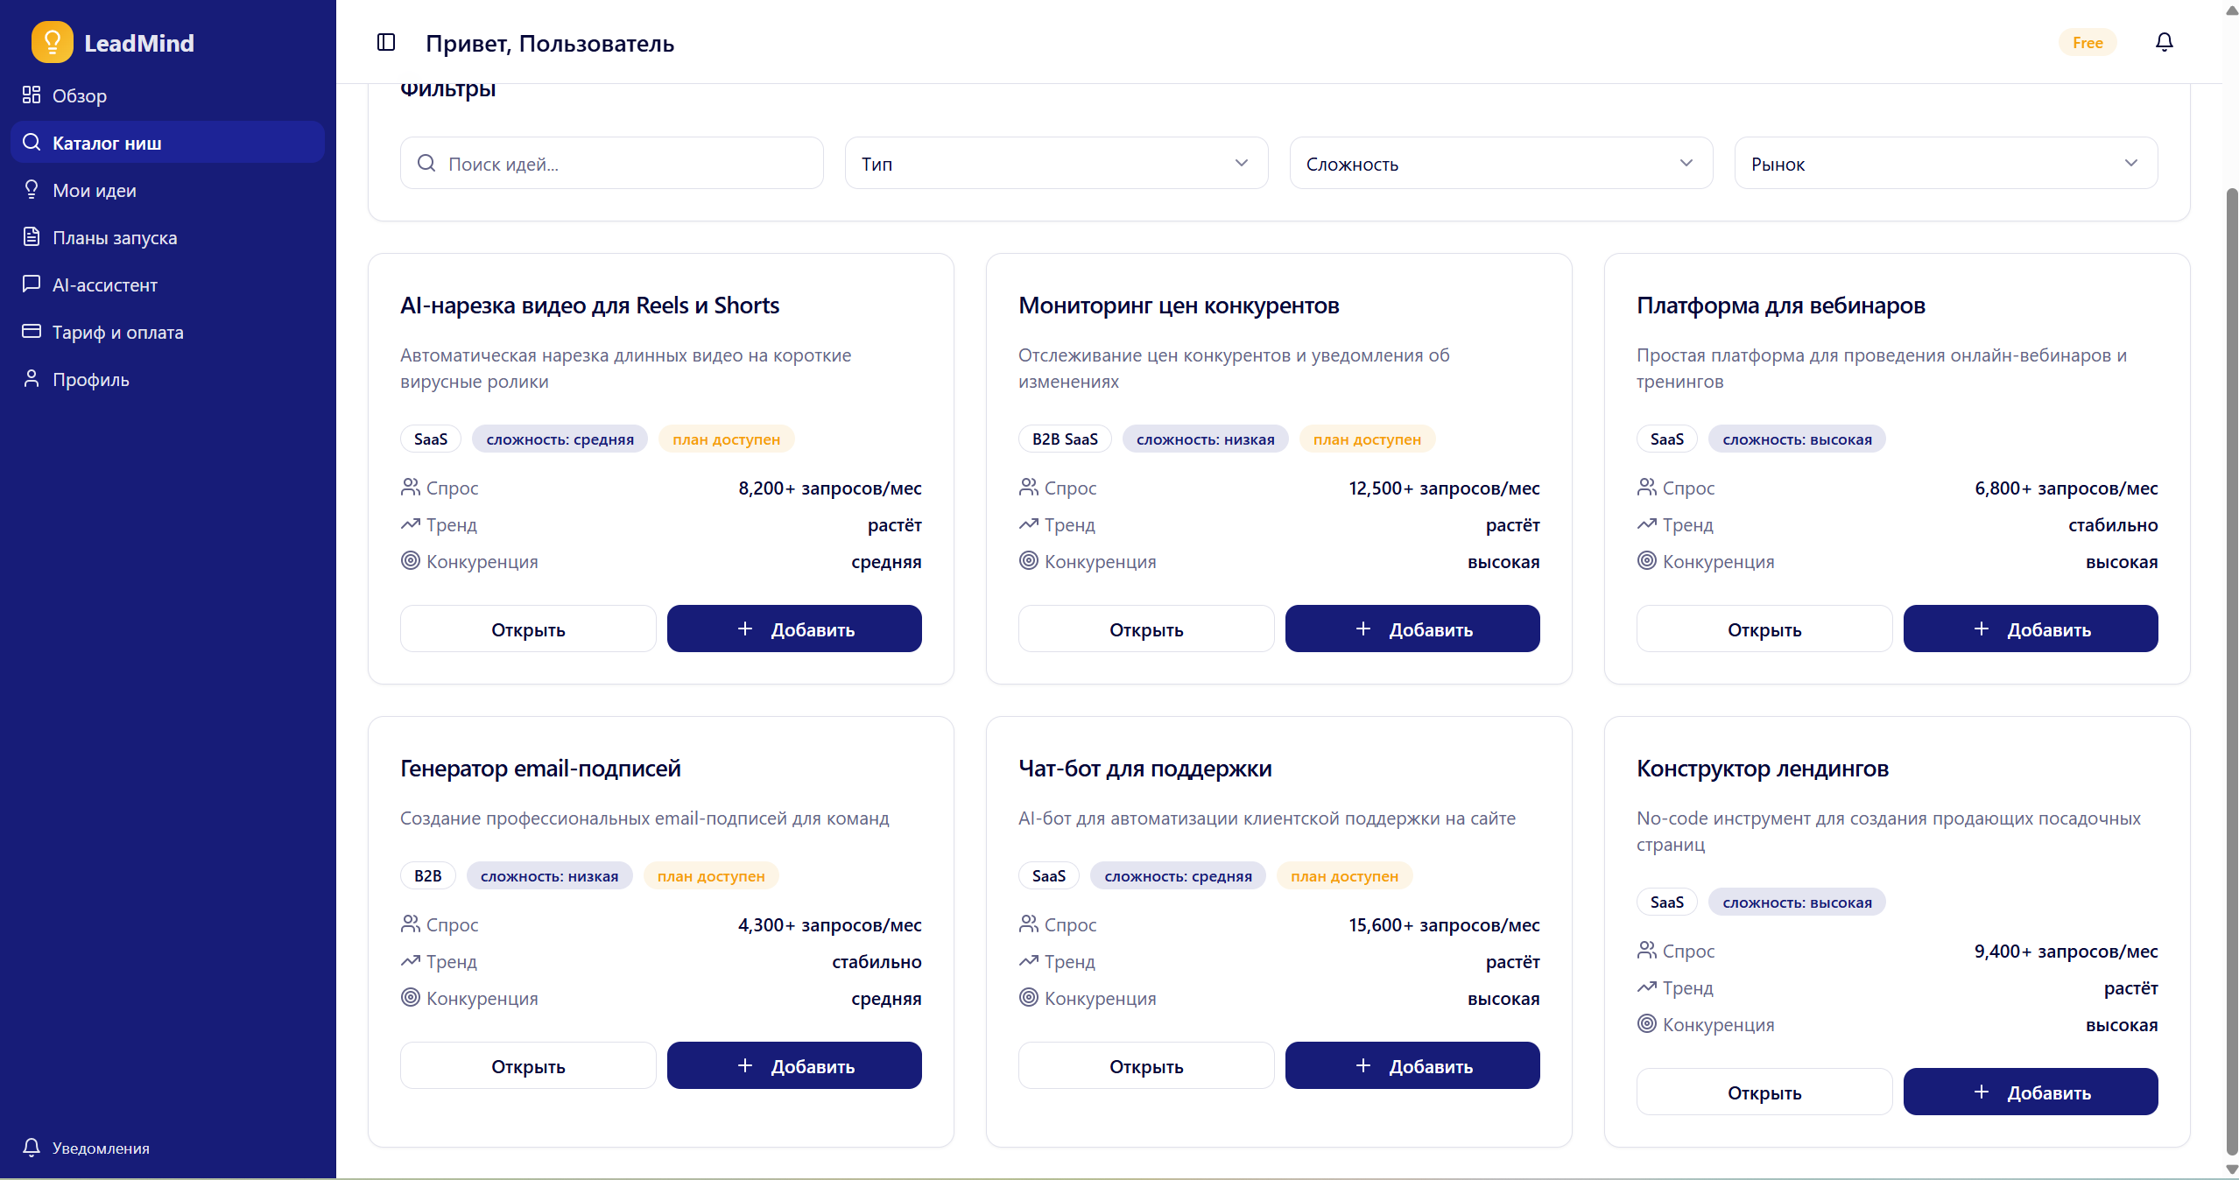The height and width of the screenshot is (1180, 2239).
Task: Expand the Рынок dropdown
Action: [1944, 163]
